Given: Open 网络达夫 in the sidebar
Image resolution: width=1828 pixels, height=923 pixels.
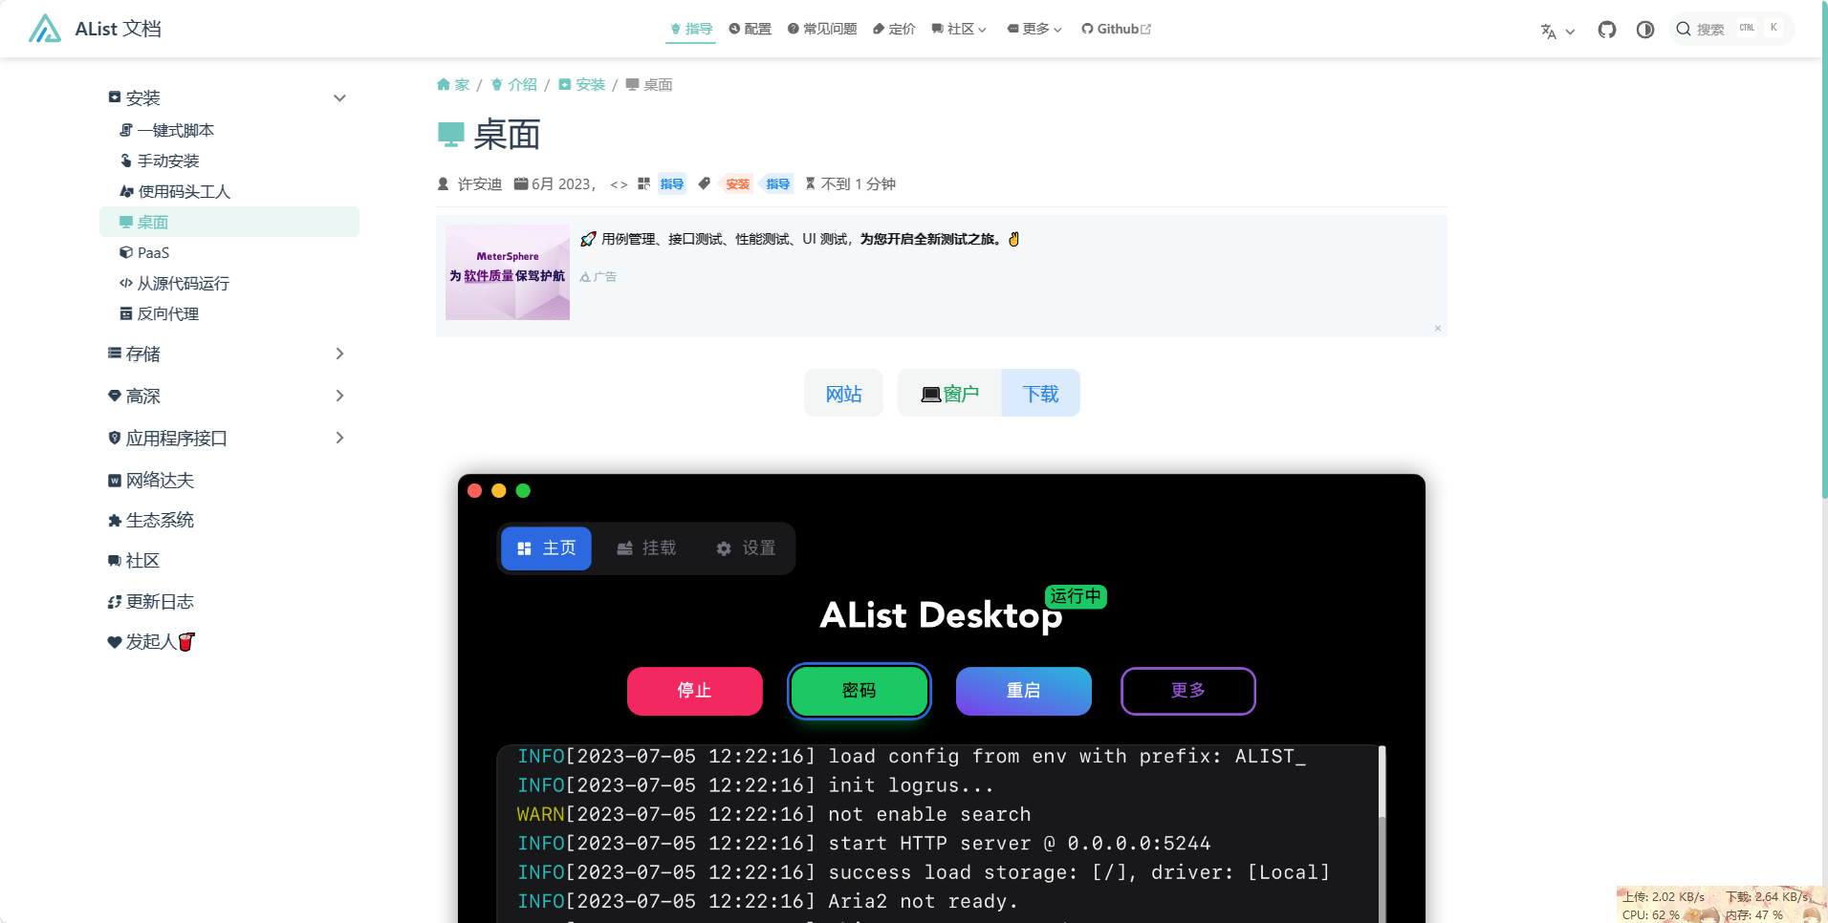Looking at the screenshot, I should tap(151, 480).
